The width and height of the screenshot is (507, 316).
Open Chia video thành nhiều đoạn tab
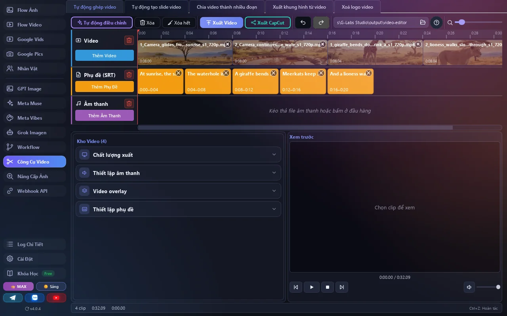pos(227,7)
